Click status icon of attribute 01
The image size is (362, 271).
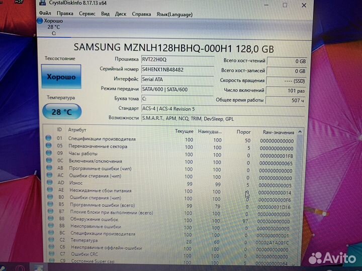pyautogui.click(x=48, y=138)
